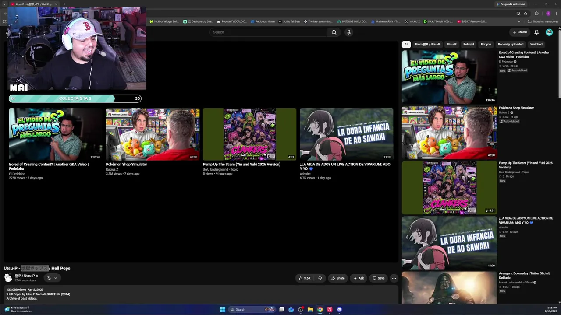
Task: Click the Pregunta a Gemini button
Action: 510,4
